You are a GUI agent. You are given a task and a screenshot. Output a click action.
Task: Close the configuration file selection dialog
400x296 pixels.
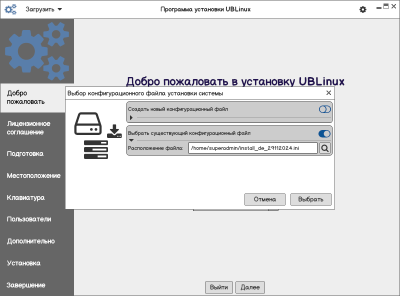328,93
